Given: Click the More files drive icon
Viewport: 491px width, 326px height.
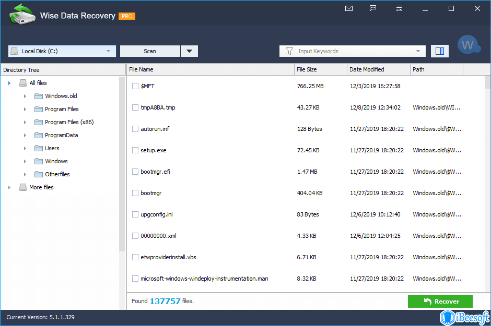Looking at the screenshot, I should pos(23,187).
